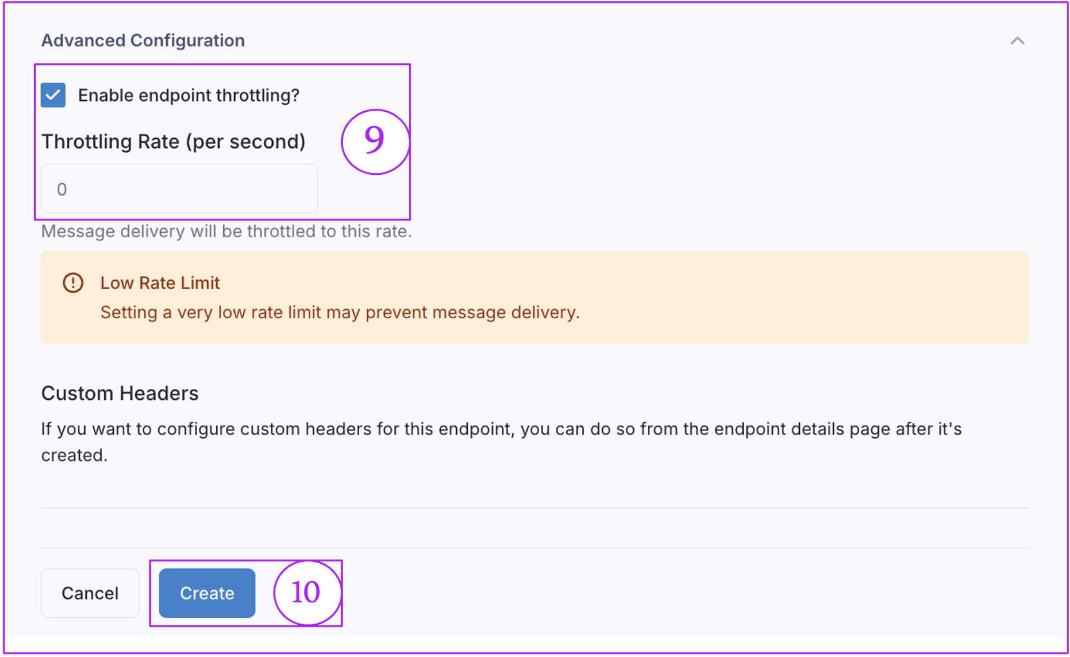Click the horizontal divider above Cancel button

[x=535, y=548]
